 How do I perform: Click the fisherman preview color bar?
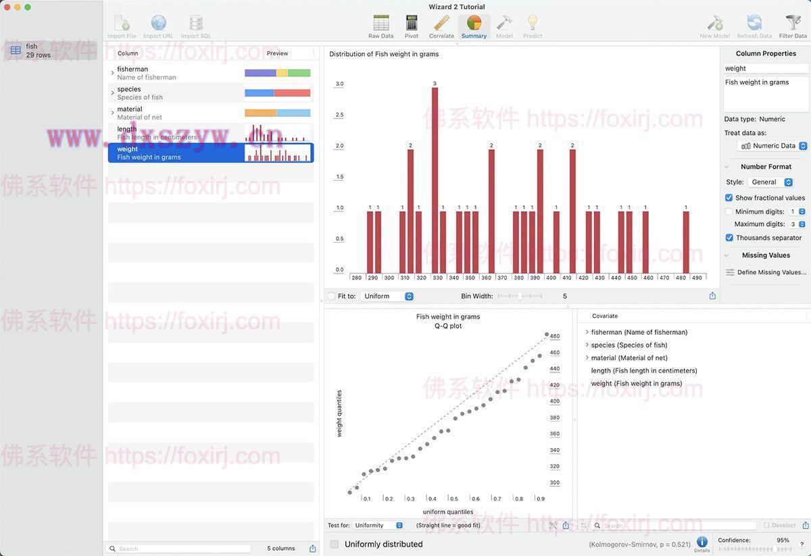[x=277, y=73]
